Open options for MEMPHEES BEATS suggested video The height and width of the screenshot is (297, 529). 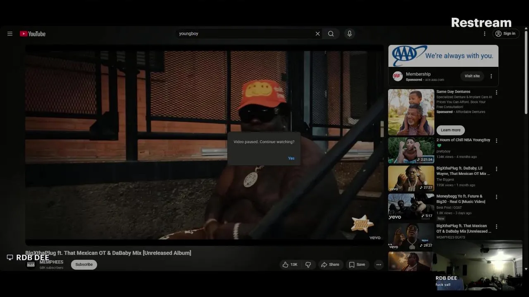coord(496,227)
